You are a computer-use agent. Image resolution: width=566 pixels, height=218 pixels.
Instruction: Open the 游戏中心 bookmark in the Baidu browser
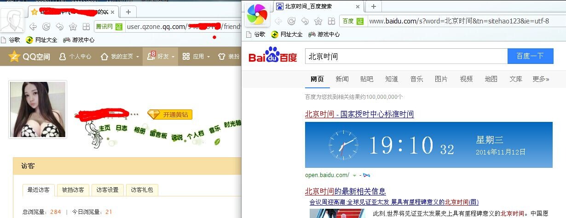(324, 34)
